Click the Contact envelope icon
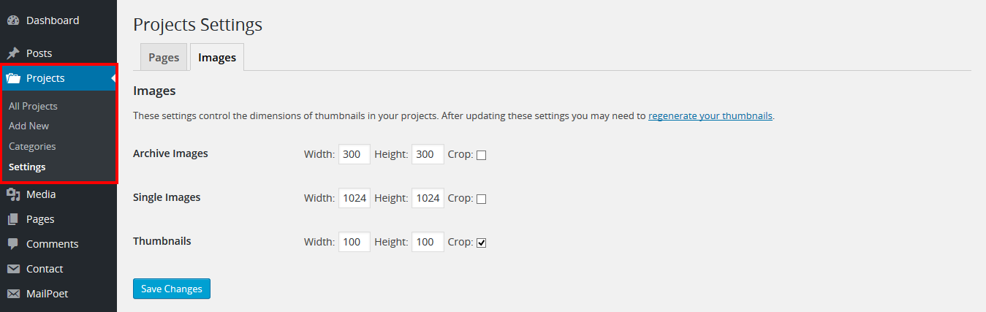This screenshot has width=986, height=312. (13, 269)
